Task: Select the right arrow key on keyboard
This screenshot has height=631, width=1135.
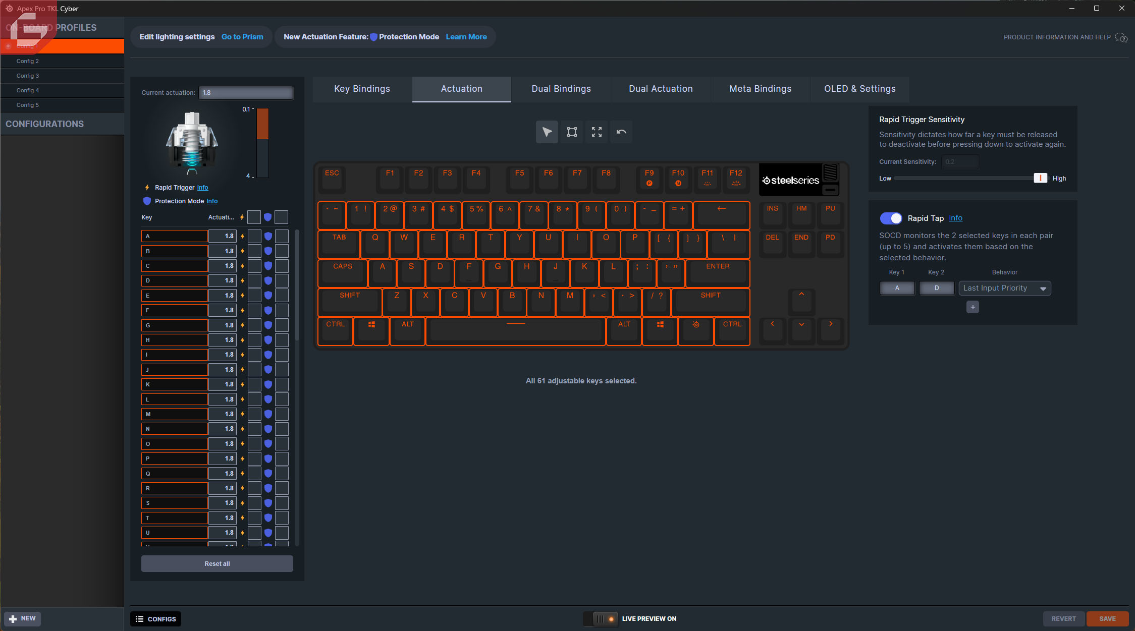Action: (830, 330)
